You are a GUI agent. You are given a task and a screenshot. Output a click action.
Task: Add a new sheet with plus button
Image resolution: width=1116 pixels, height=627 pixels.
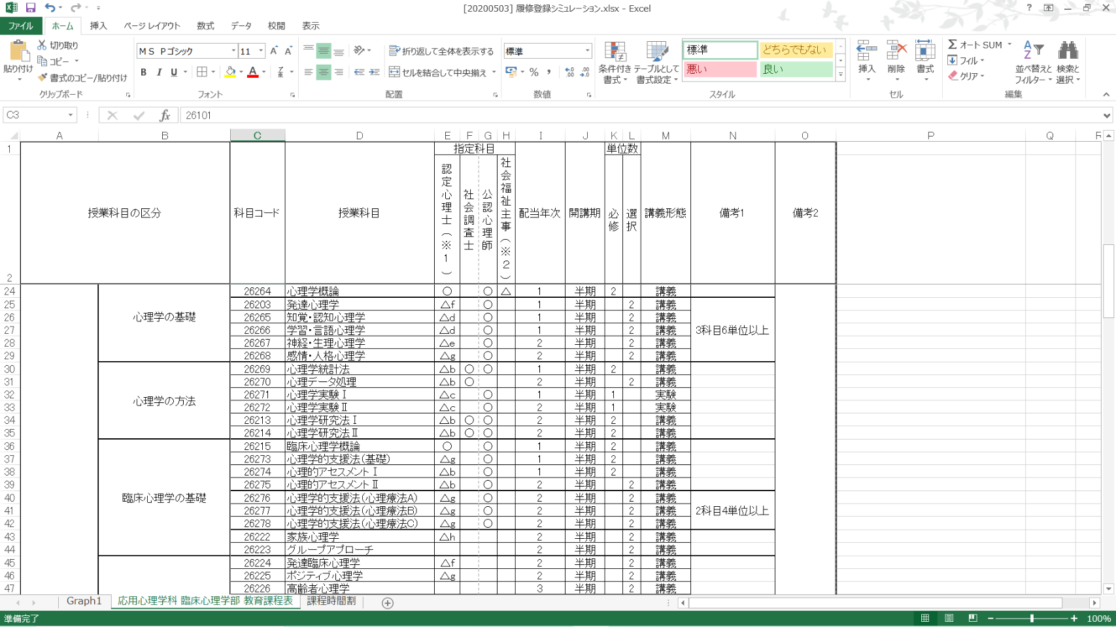click(x=388, y=603)
